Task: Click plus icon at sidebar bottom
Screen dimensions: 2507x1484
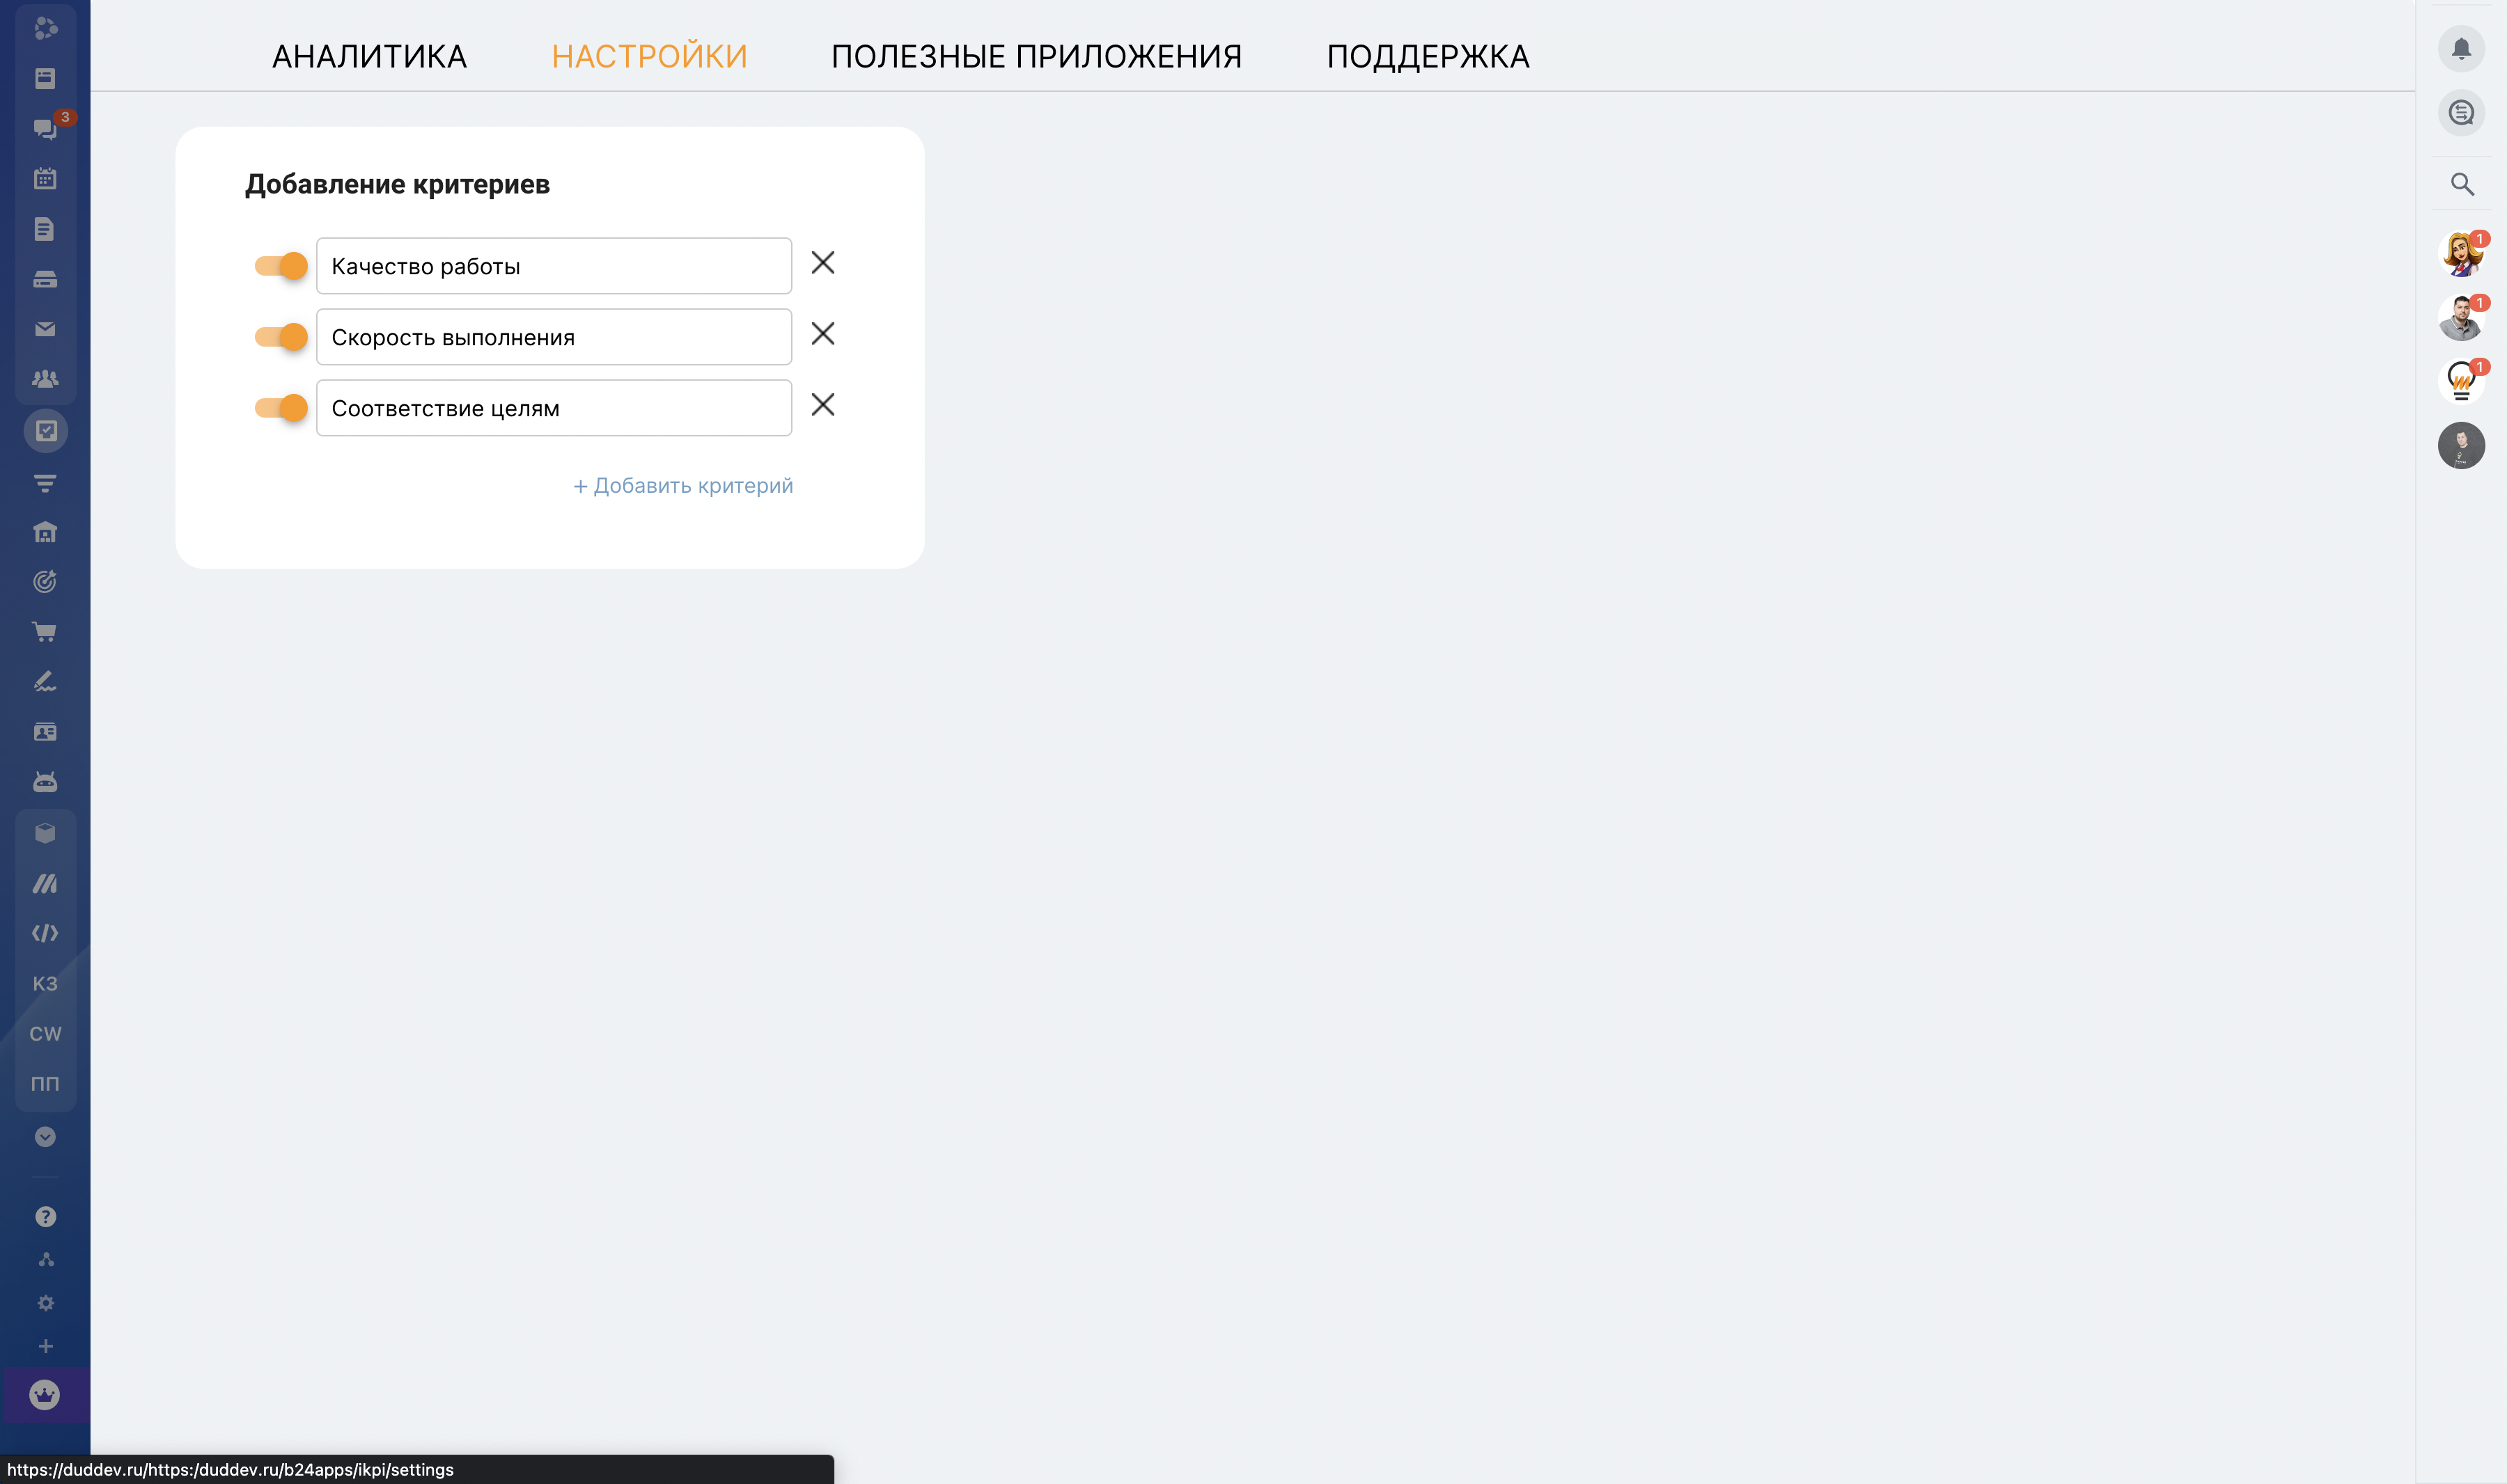Action: tap(45, 1346)
